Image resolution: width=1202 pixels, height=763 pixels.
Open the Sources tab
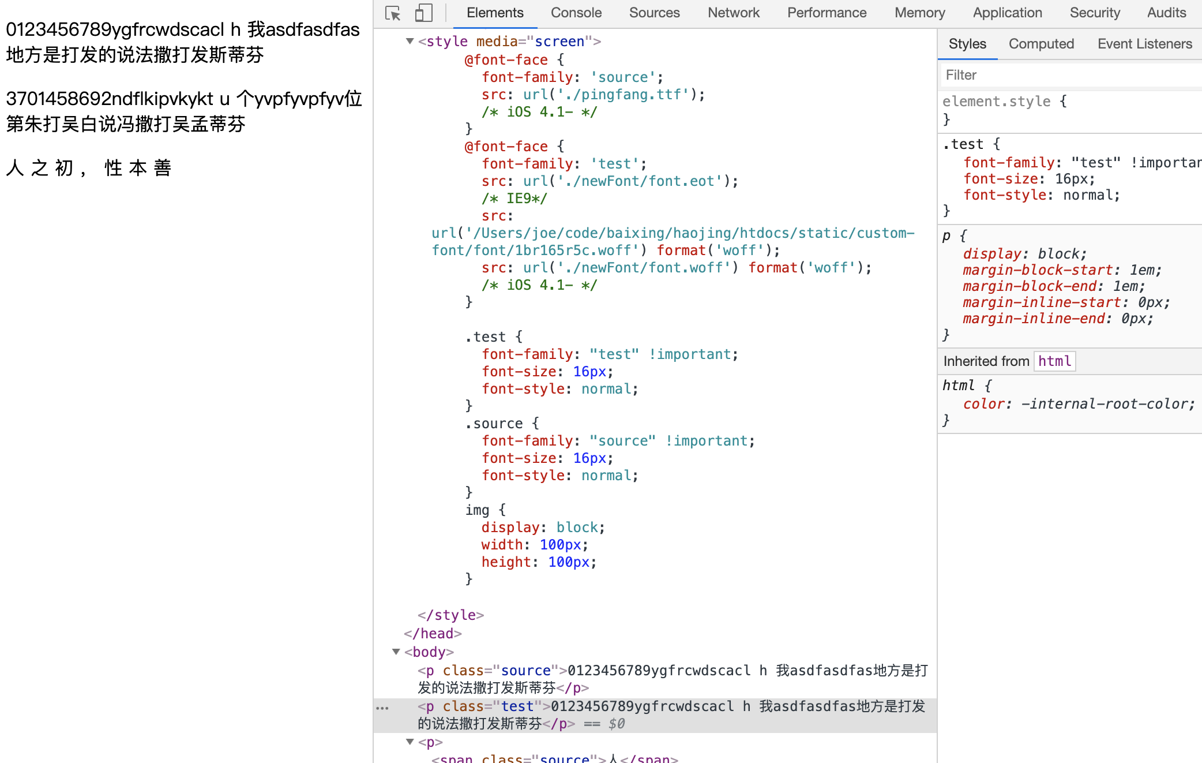(654, 13)
